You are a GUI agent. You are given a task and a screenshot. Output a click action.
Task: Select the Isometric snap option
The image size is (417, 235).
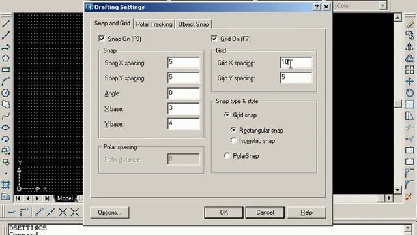coord(233,140)
